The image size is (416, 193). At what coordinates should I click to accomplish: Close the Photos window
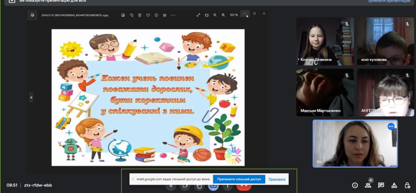pos(264,13)
